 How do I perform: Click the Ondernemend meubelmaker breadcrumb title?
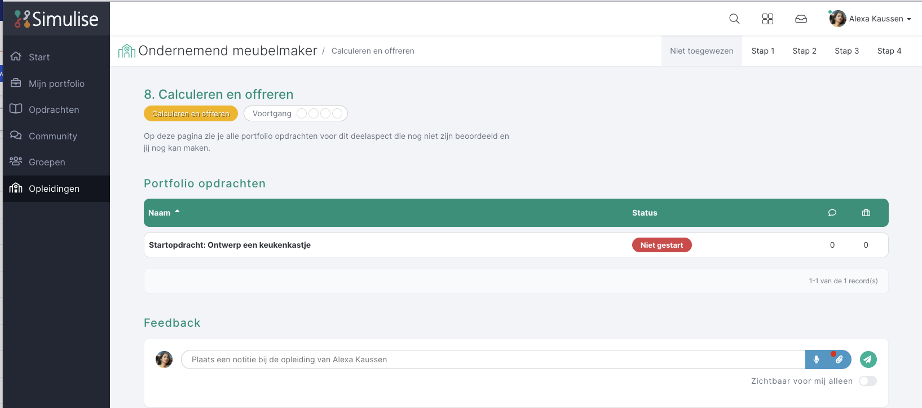[228, 51]
